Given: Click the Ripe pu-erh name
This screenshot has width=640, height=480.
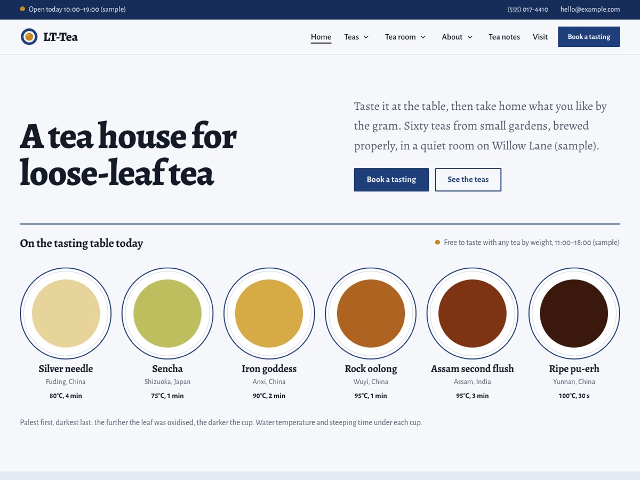Looking at the screenshot, I should tap(574, 369).
